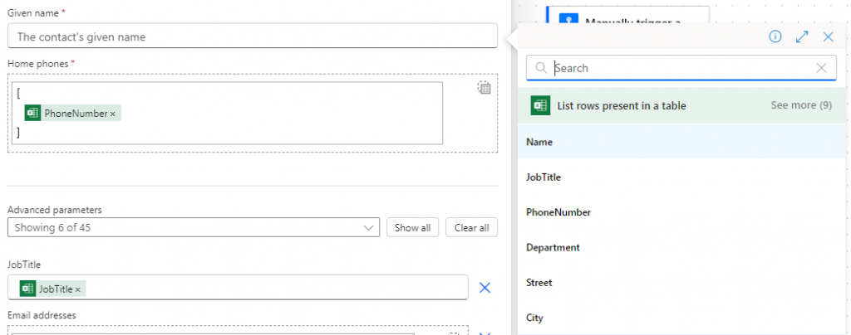This screenshot has height=335, width=851.
Task: Clear the dynamic content search box
Action: (x=821, y=68)
